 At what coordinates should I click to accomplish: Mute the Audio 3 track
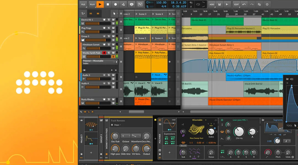pos(113,75)
